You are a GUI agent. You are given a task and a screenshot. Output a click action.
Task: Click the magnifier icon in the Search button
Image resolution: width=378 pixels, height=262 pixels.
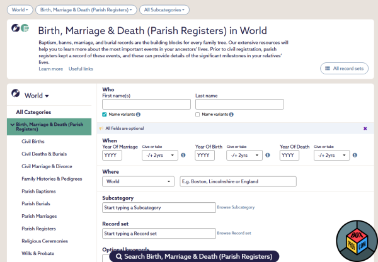click(119, 256)
